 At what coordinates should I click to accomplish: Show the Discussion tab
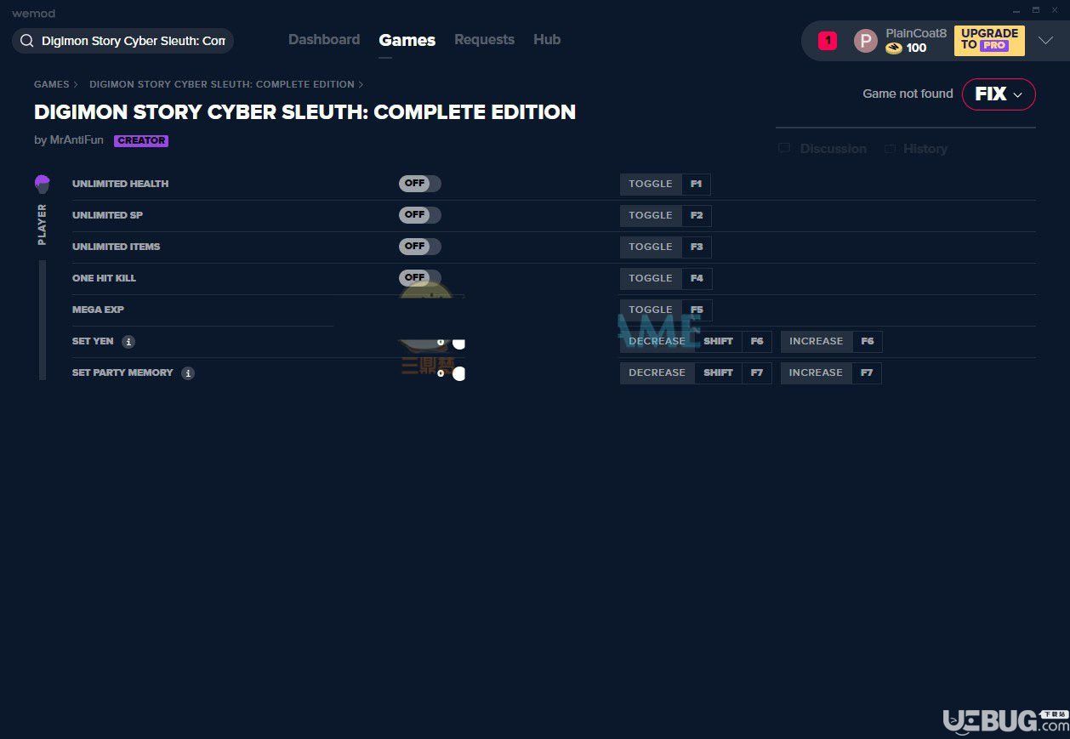click(822, 149)
